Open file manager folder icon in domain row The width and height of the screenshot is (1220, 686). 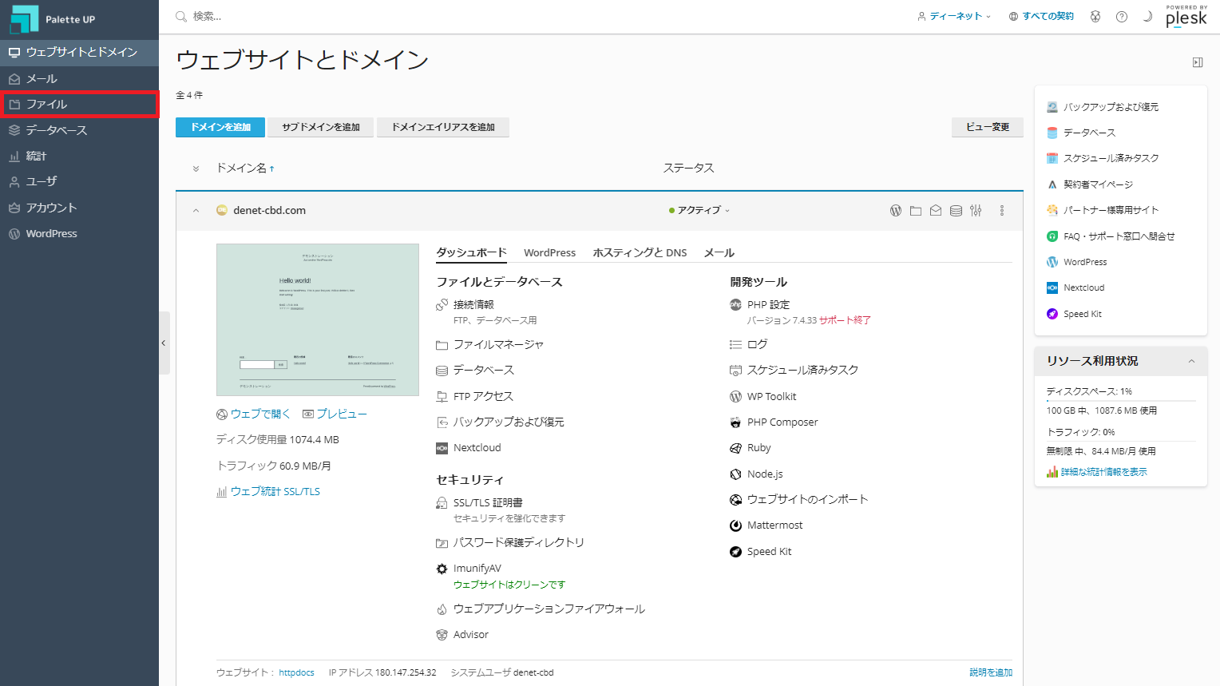click(916, 211)
